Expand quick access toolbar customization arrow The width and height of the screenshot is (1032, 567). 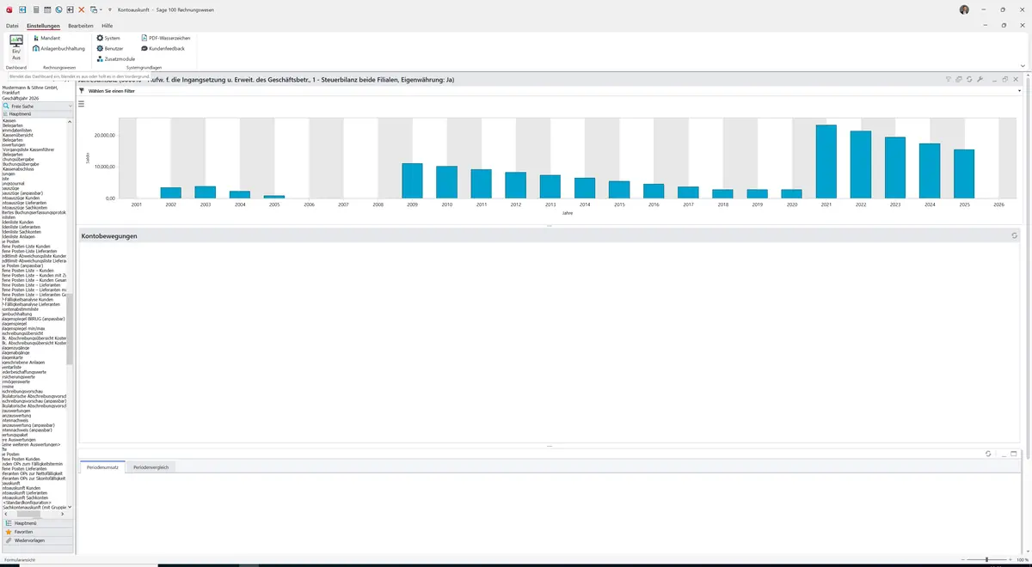[x=110, y=9]
